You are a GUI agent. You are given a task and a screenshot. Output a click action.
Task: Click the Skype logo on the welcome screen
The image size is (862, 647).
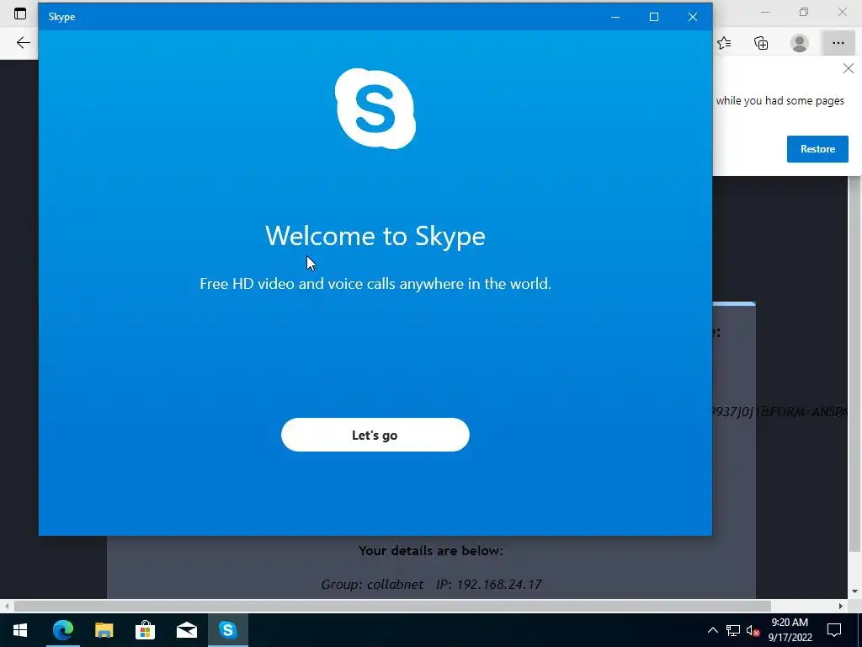click(375, 109)
